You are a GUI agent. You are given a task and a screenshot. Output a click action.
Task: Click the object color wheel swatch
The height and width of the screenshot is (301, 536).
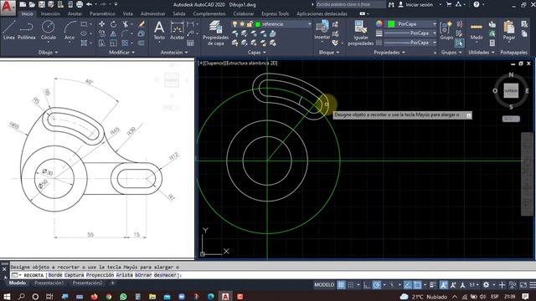[379, 23]
